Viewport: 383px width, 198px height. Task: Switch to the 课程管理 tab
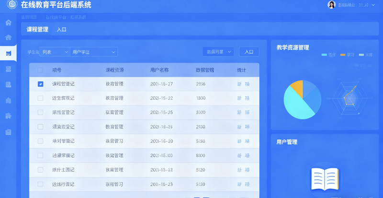(37, 29)
